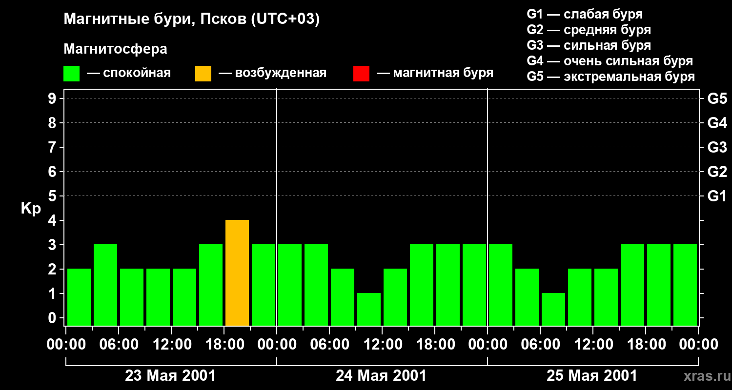Click the 'Магнитосфера' heading
This screenshot has width=732, height=390.
(x=115, y=49)
